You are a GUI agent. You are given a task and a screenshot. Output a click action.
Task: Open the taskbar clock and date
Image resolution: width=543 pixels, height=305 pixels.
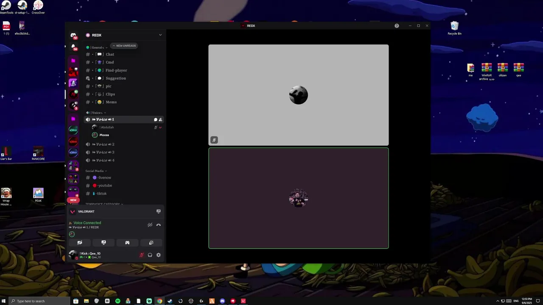(527, 301)
